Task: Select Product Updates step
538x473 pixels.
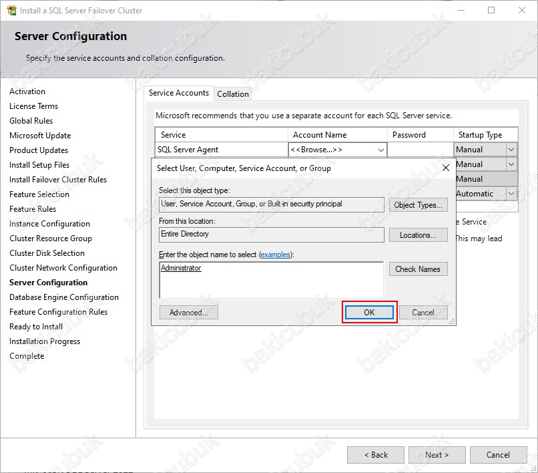Action: click(39, 150)
